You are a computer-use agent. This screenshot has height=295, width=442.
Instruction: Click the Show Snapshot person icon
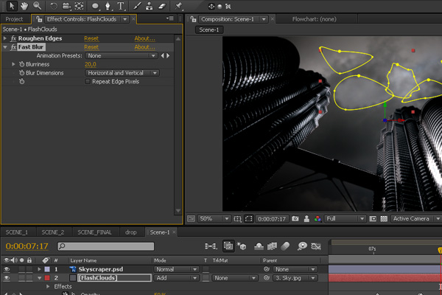coord(306,219)
